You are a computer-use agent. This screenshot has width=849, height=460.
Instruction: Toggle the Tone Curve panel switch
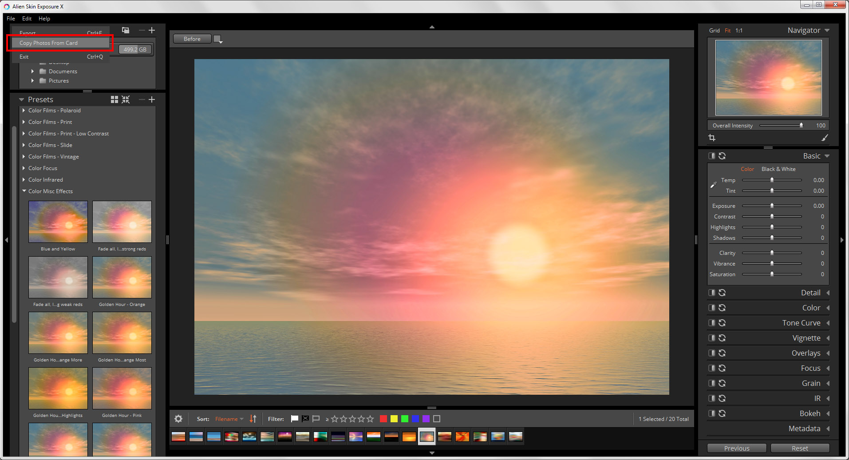pos(712,323)
